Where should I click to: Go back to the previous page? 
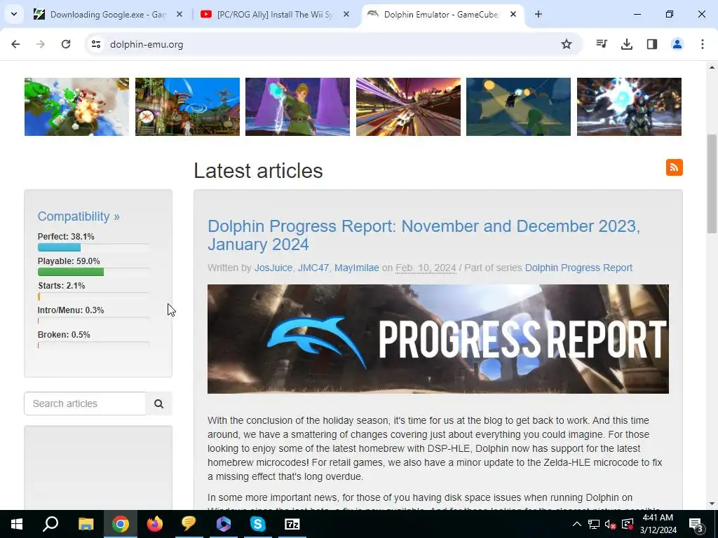(x=15, y=44)
